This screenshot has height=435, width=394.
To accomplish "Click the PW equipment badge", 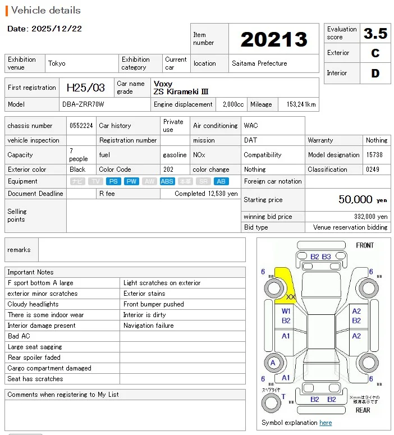I will click(x=131, y=181).
